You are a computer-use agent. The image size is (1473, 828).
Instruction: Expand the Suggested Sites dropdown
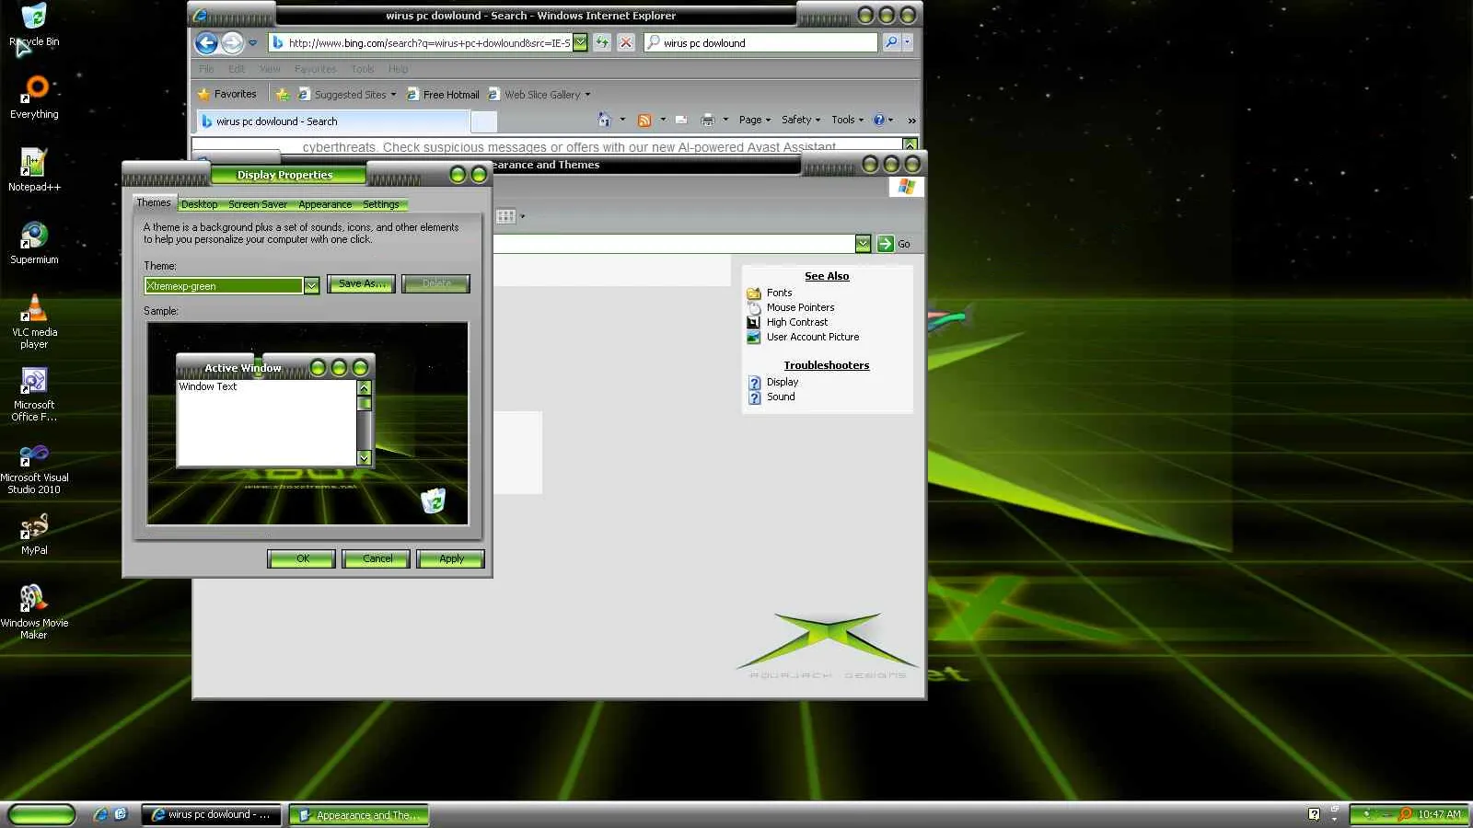393,95
